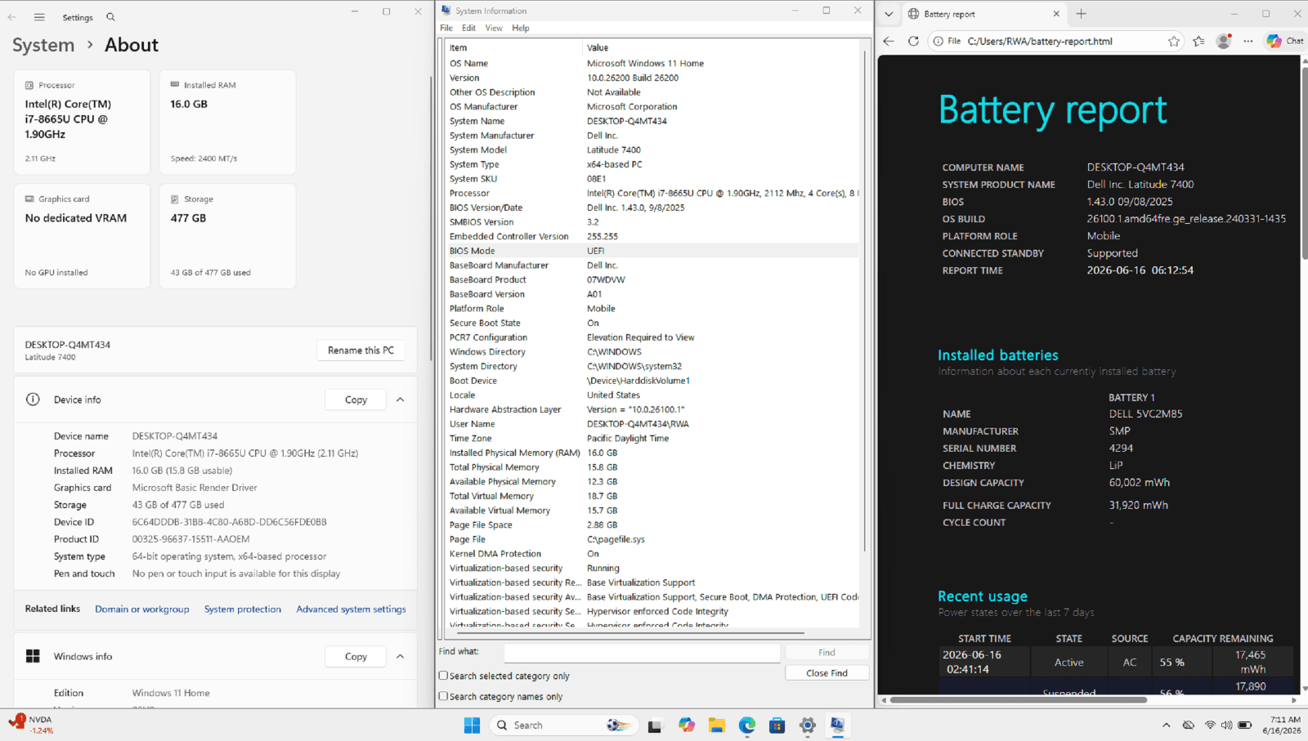The image size is (1308, 741).
Task: Click the Settings back arrow icon
Action: pyautogui.click(x=12, y=17)
